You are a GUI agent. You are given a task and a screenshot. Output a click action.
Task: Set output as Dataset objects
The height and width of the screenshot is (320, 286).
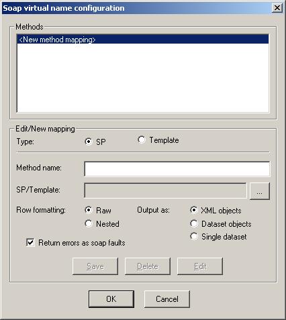[x=194, y=223]
